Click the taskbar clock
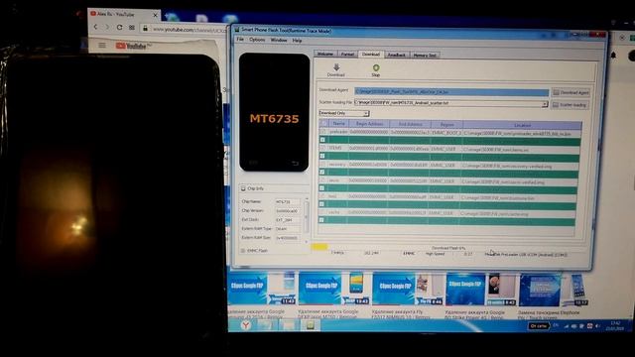This screenshot has width=635, height=357. pyautogui.click(x=615, y=325)
